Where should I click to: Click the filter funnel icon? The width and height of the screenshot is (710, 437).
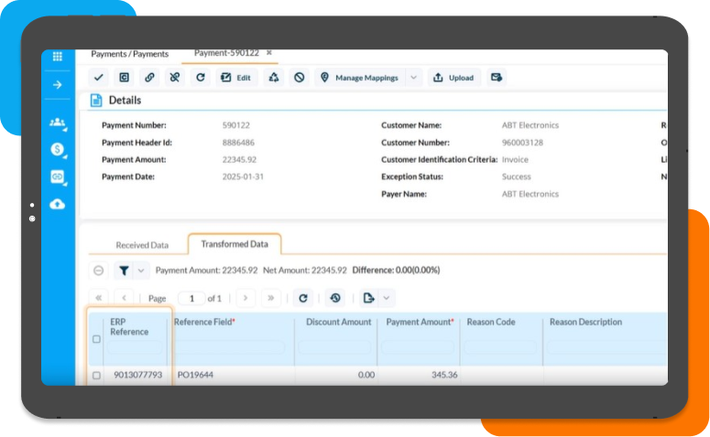(x=124, y=271)
